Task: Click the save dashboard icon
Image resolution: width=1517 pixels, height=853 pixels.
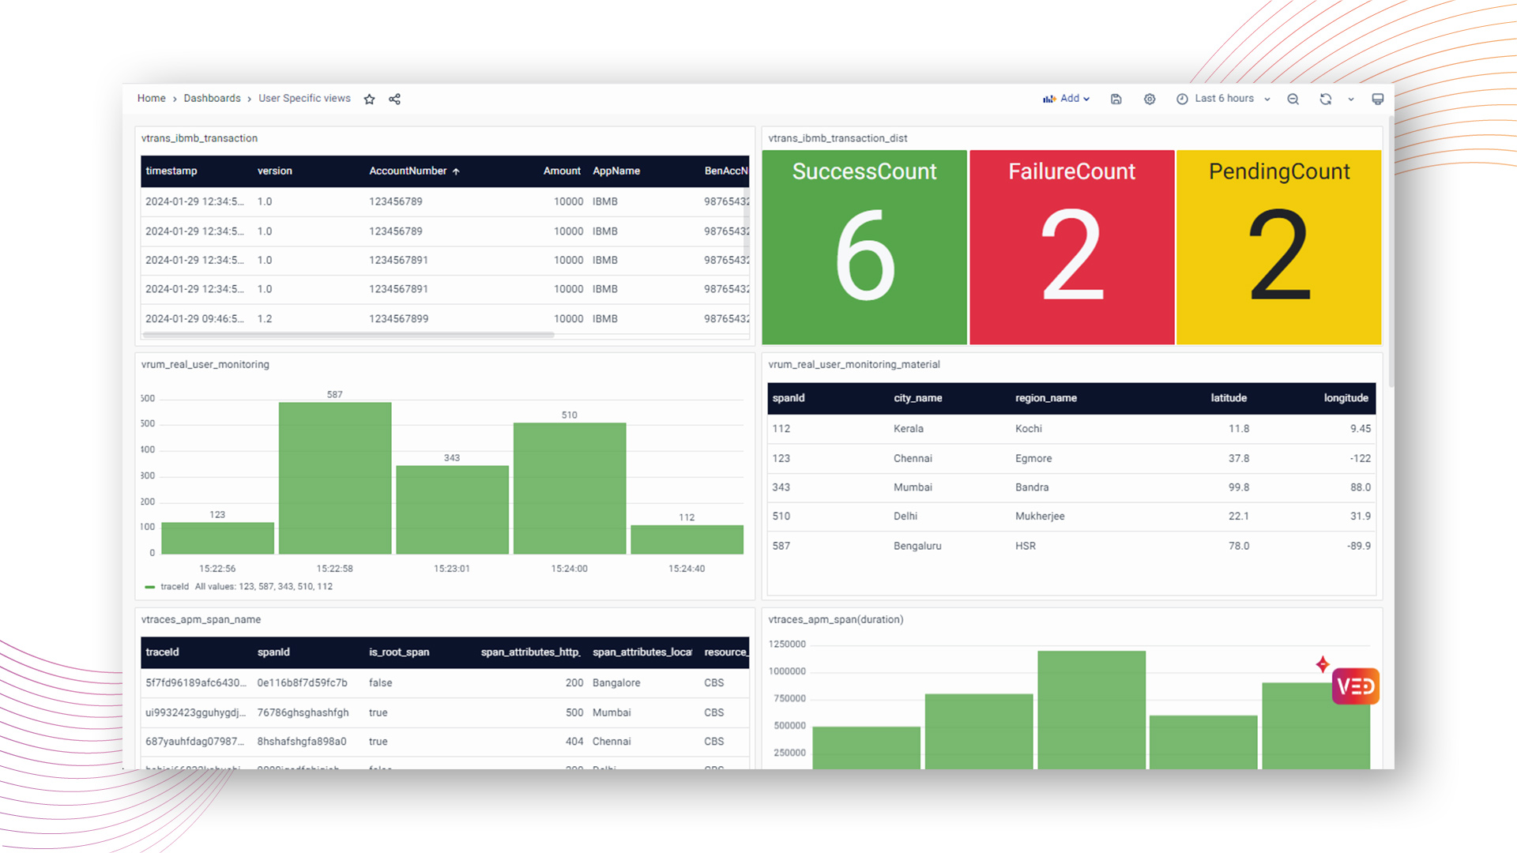Action: 1116,99
